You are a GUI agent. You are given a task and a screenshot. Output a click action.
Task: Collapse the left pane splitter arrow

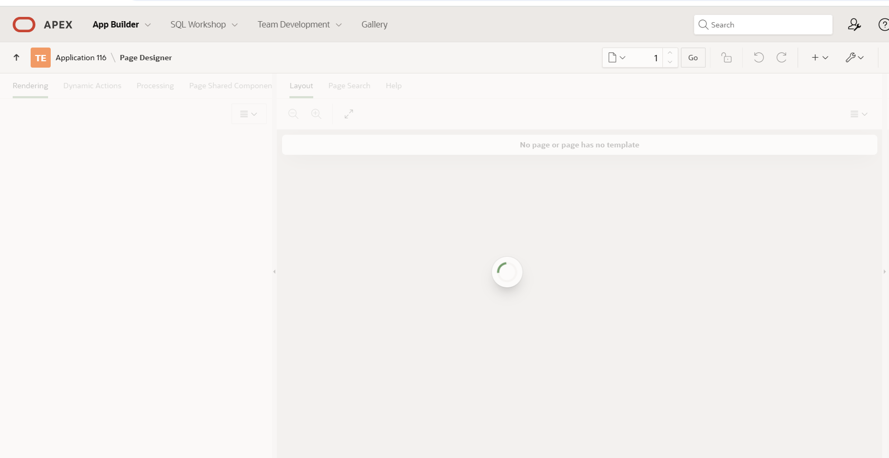pos(274,272)
